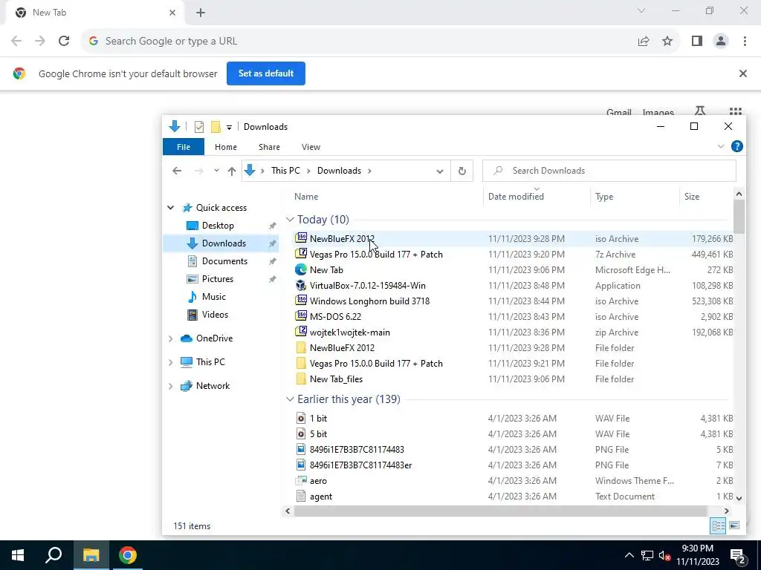Expand the OneDrive tree node
The height and width of the screenshot is (570, 761).
click(170, 338)
